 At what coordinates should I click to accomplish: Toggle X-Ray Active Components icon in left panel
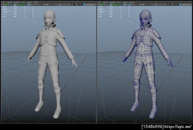(x=62, y=5)
